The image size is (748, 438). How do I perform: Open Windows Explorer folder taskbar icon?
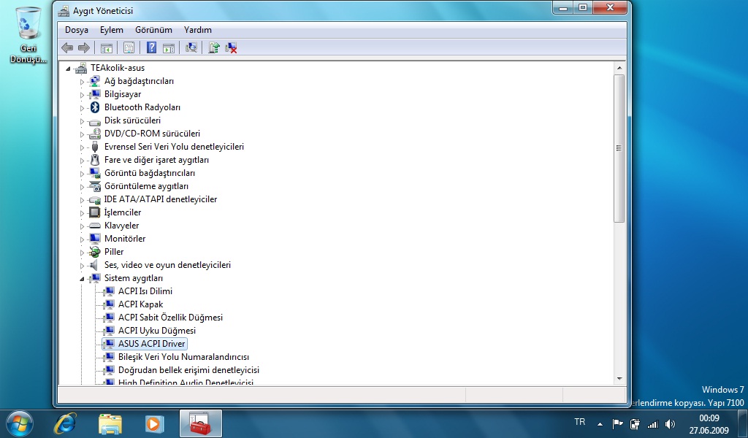coord(110,423)
